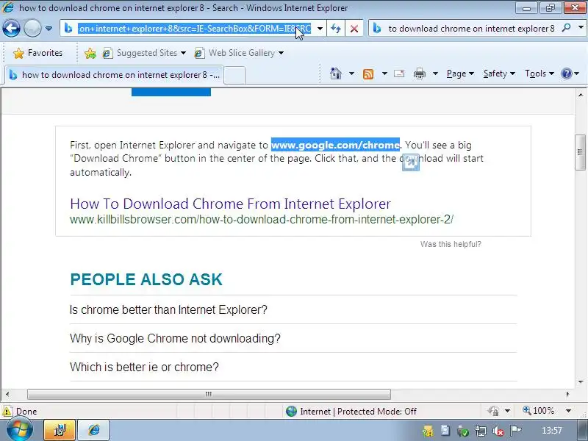
Task: Open 'How To Download Chrome From Internet Explorer' result
Action: [230, 204]
